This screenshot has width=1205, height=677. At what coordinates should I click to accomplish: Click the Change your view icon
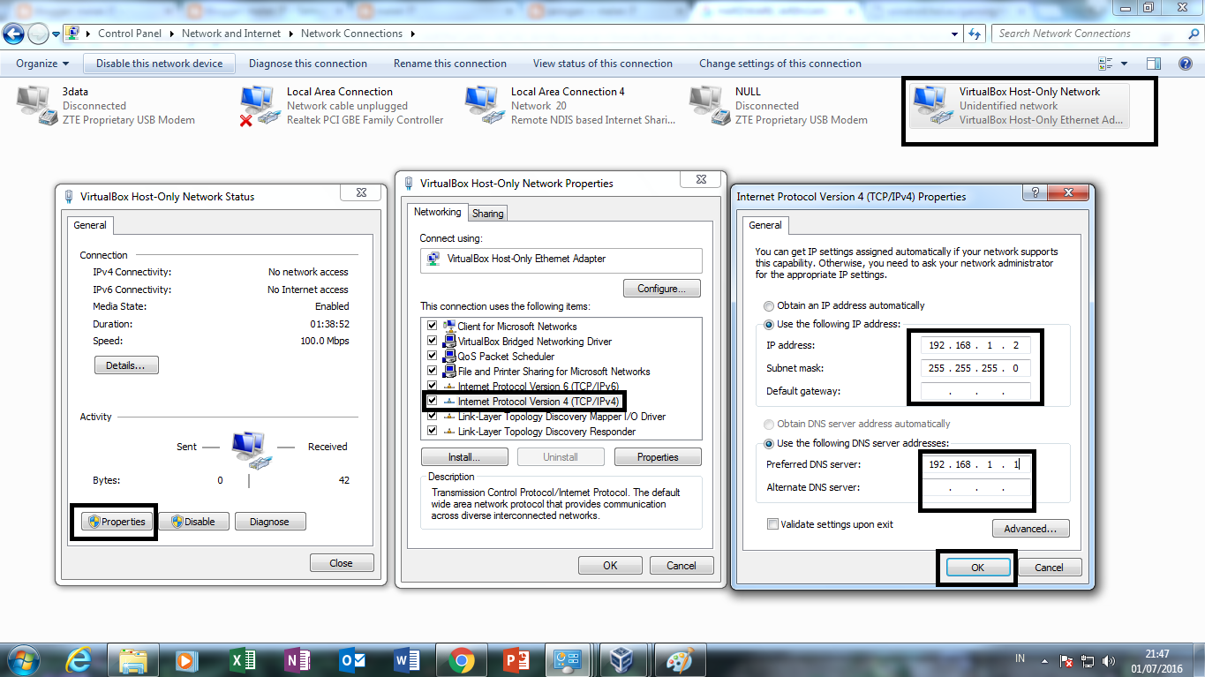click(x=1105, y=64)
